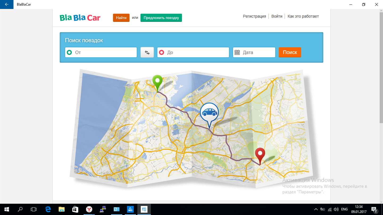Open the Windows Start menu
This screenshot has width=383, height=215.
(6, 209)
